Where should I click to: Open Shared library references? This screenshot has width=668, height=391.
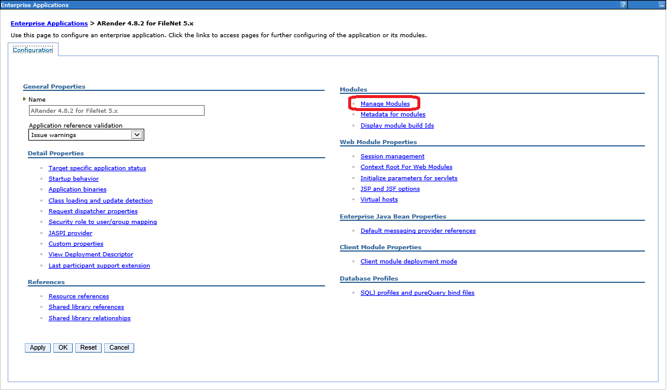tap(86, 307)
